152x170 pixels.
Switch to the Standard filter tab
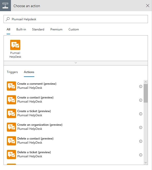coord(38,29)
